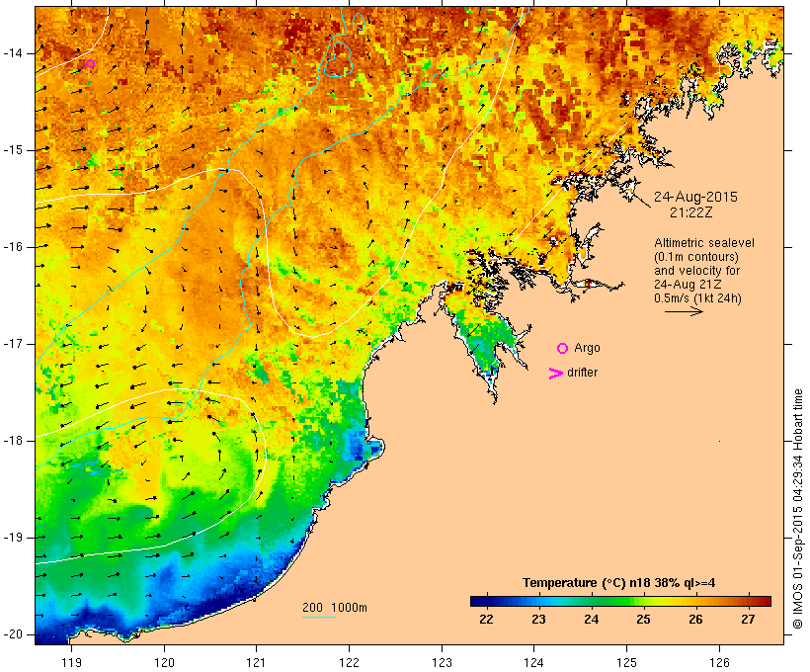Click the Temperature (°C) n18 38% title
This screenshot has width=810, height=672.
click(619, 583)
